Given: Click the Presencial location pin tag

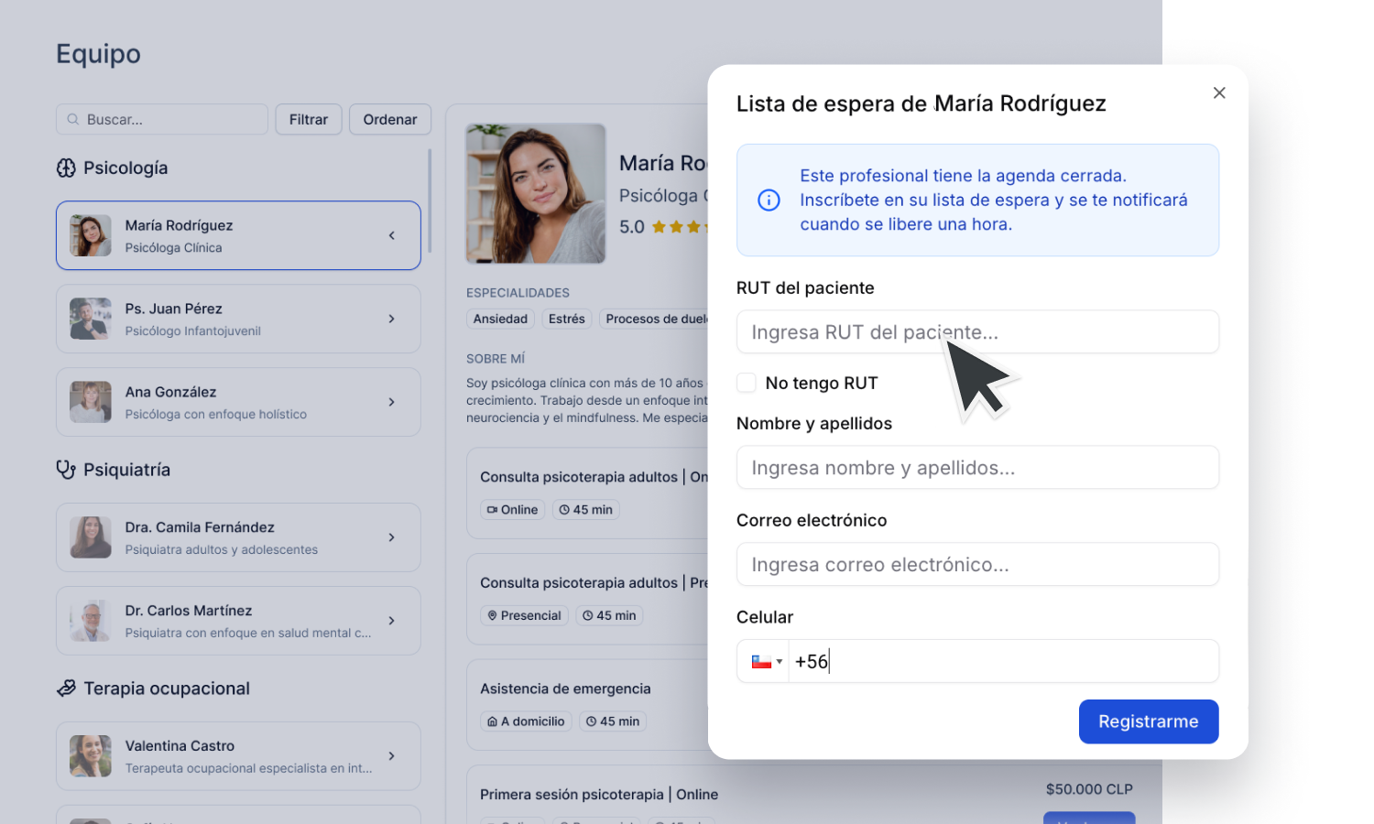Looking at the screenshot, I should pos(524,615).
